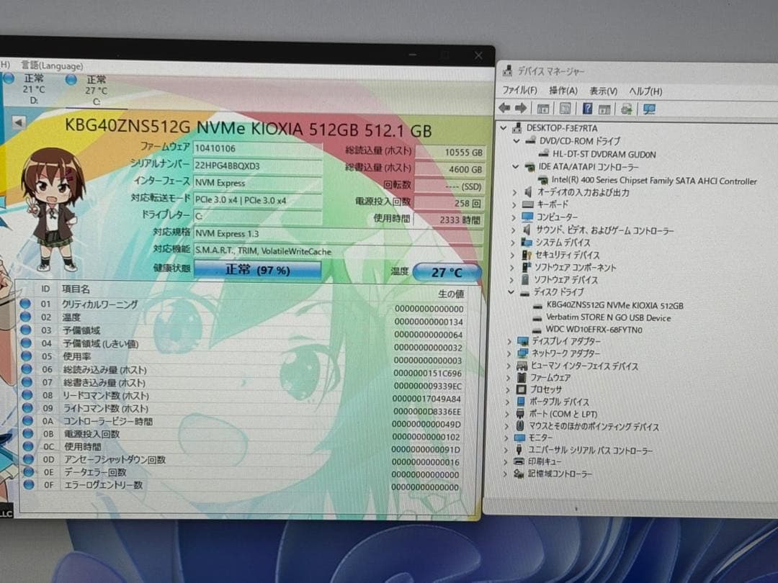This screenshot has height=583, width=778.
Task: Select the forward navigation arrow in Device Manager
Action: pos(520,108)
